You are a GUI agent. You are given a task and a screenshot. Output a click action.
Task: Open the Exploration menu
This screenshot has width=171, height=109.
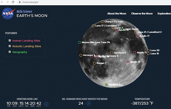[x=164, y=14]
